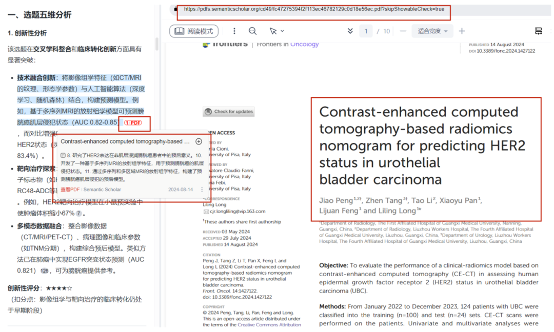Click the bullet text 技术融合创新
This screenshot has width=554, height=332.
point(36,77)
